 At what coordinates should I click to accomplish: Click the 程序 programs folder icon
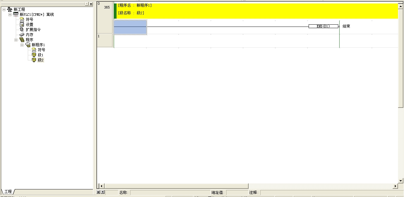tap(22, 40)
